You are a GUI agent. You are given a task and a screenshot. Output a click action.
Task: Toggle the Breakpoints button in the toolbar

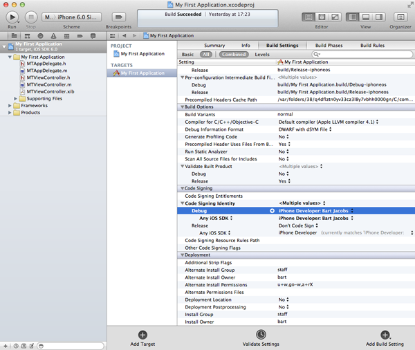[x=118, y=17]
